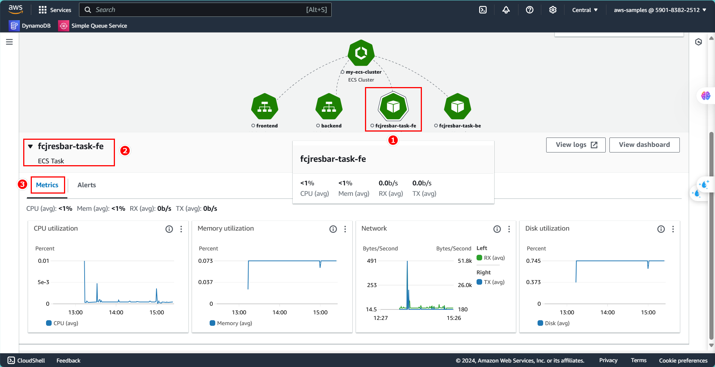Focus the top Search field
Viewport: 715px width, 367px height.
pyautogui.click(x=205, y=10)
